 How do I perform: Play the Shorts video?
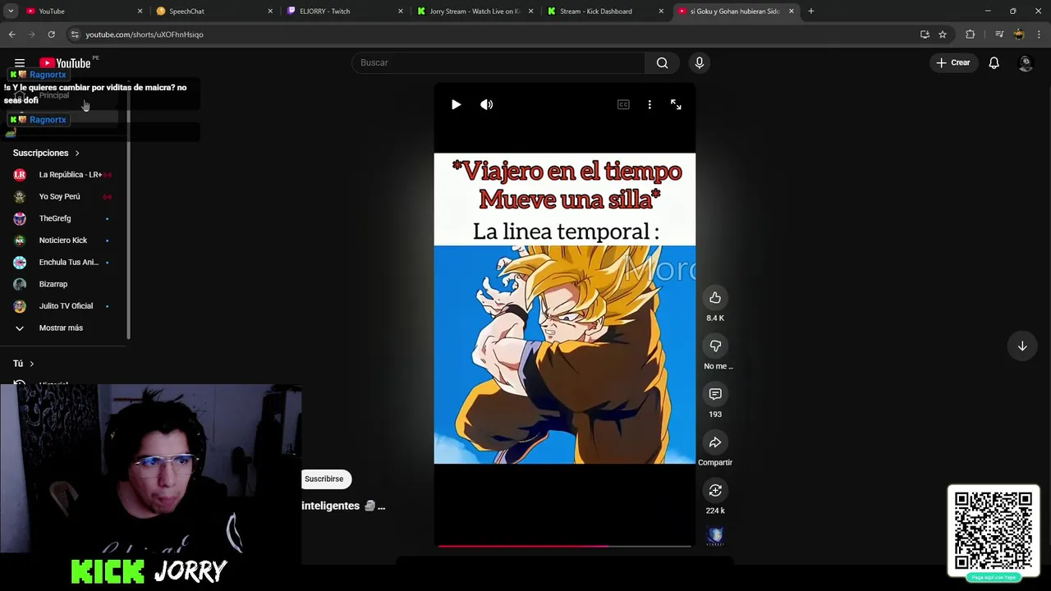point(457,104)
